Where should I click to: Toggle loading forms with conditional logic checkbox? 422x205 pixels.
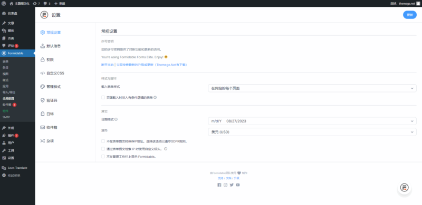[103, 97]
